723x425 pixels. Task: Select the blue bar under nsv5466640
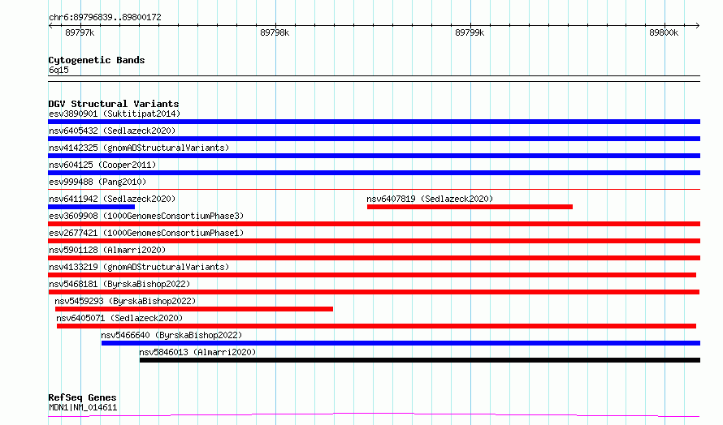coord(400,343)
